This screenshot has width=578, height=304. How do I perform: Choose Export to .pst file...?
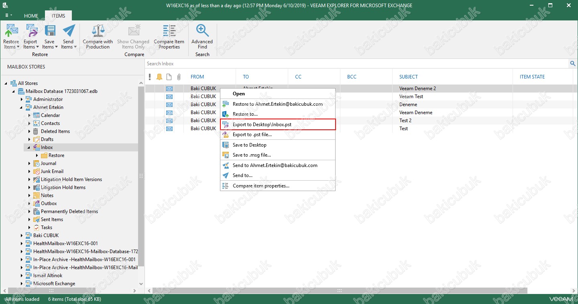pyautogui.click(x=278, y=135)
